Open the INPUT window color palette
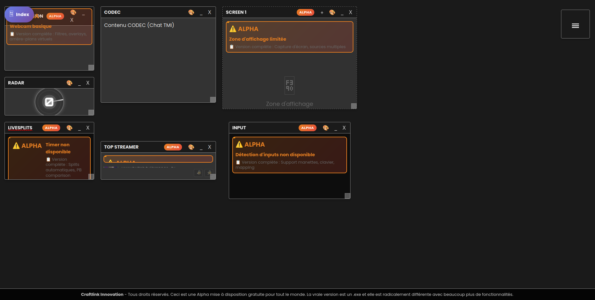Image resolution: width=595 pixels, height=300 pixels. (326, 128)
